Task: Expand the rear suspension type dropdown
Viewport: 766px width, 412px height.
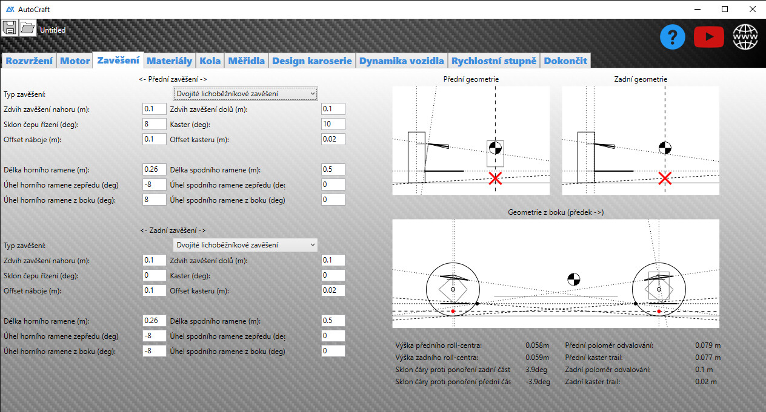Action: (245, 245)
